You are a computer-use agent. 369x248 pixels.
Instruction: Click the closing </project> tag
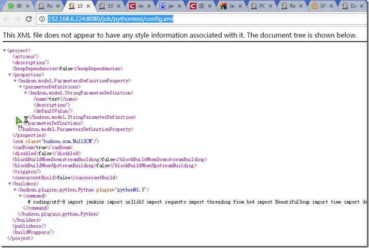pyautogui.click(x=20, y=238)
